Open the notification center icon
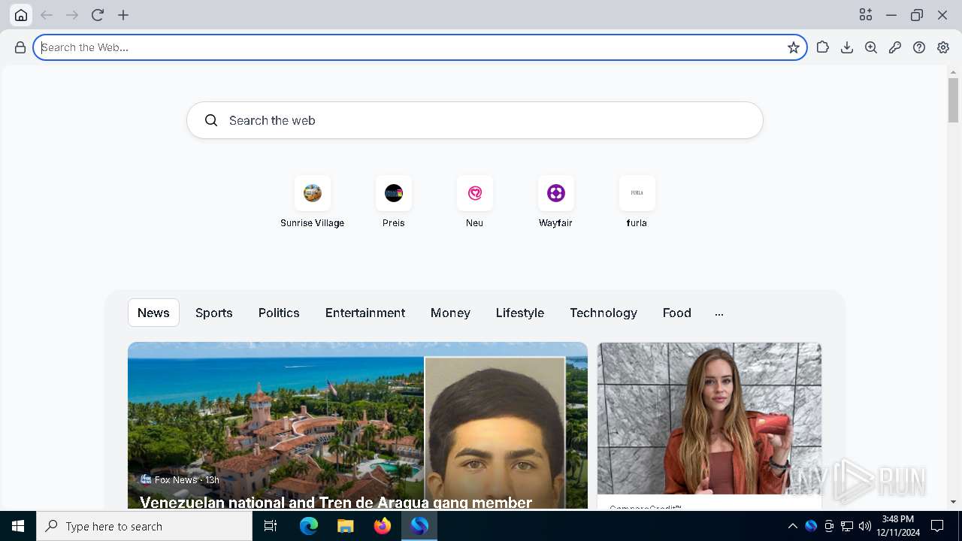 937,526
